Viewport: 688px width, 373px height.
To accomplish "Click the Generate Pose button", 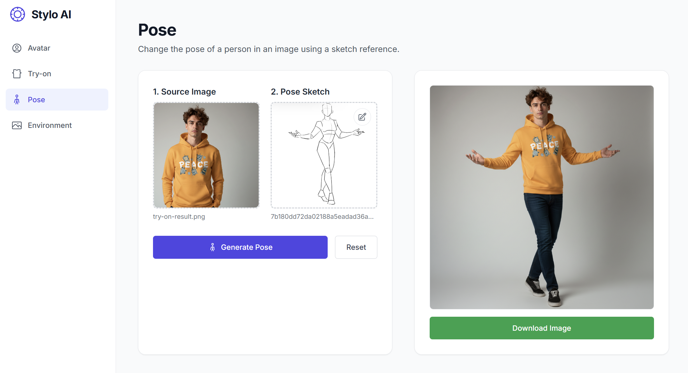I will pos(240,247).
